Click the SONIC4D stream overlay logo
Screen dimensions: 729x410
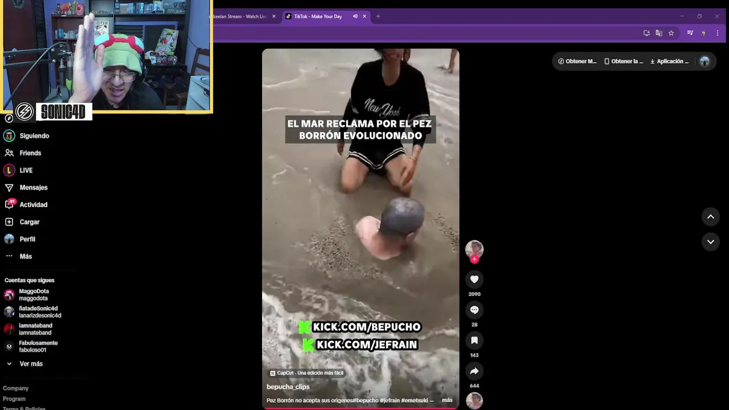52,112
